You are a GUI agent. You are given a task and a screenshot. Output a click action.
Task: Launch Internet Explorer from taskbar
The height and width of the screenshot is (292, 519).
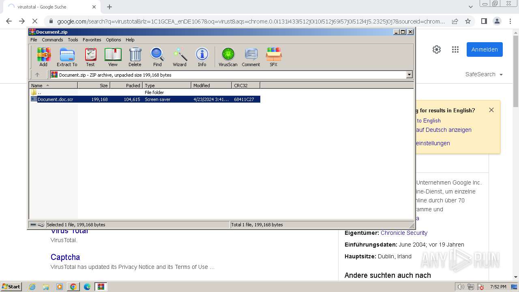[32, 287]
